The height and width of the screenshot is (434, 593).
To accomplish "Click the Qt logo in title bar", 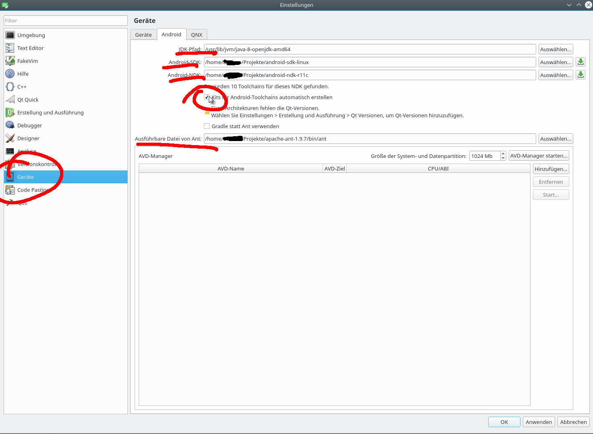I will (5, 5).
